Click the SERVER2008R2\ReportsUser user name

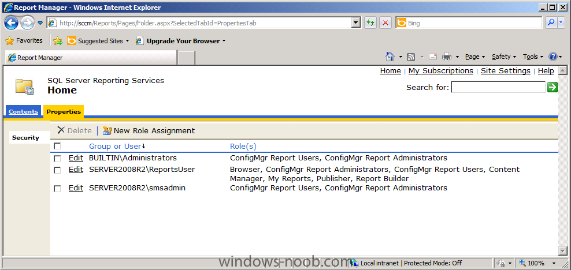click(142, 170)
